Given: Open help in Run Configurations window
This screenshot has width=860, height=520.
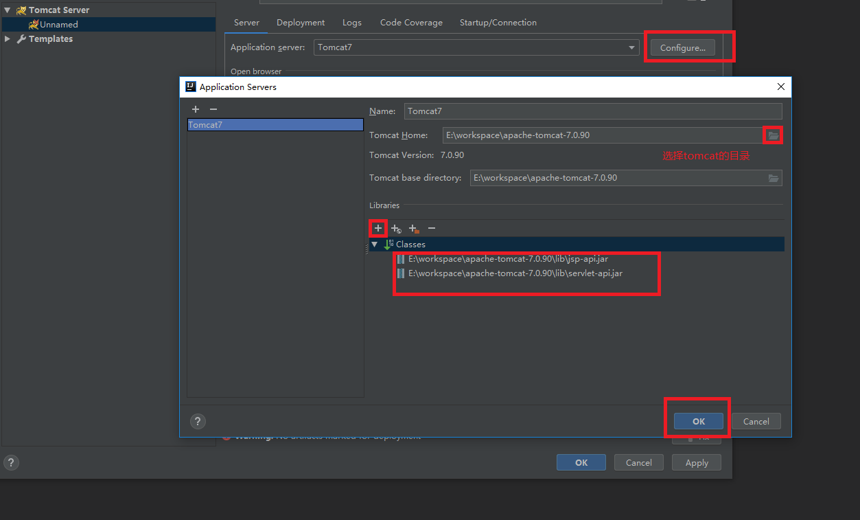Looking at the screenshot, I should point(11,462).
